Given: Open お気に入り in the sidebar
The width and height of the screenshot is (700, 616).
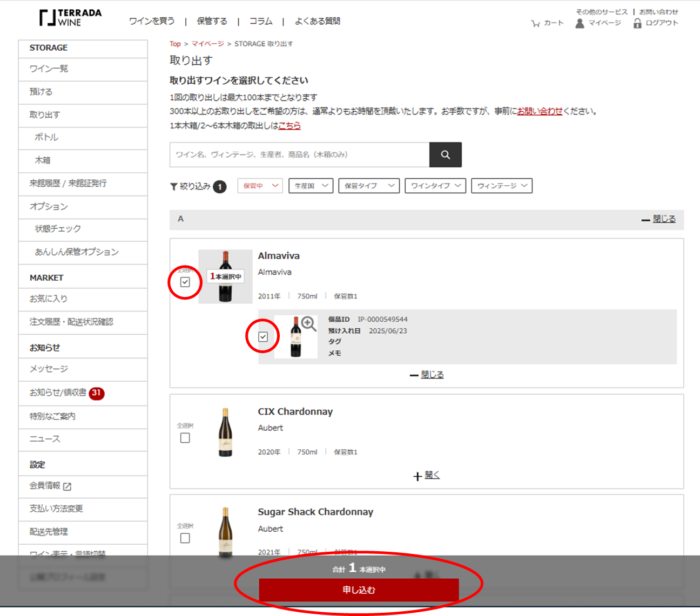Looking at the screenshot, I should tap(83, 299).
